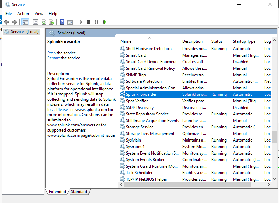Select the SysMain service row
This screenshot has height=203, width=279.
click(195, 140)
